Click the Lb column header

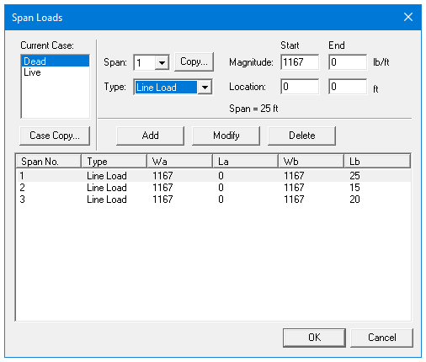pos(377,162)
